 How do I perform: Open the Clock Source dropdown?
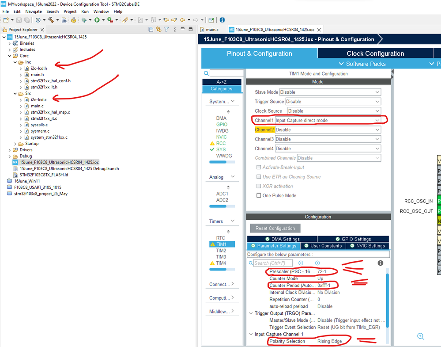tap(334, 111)
